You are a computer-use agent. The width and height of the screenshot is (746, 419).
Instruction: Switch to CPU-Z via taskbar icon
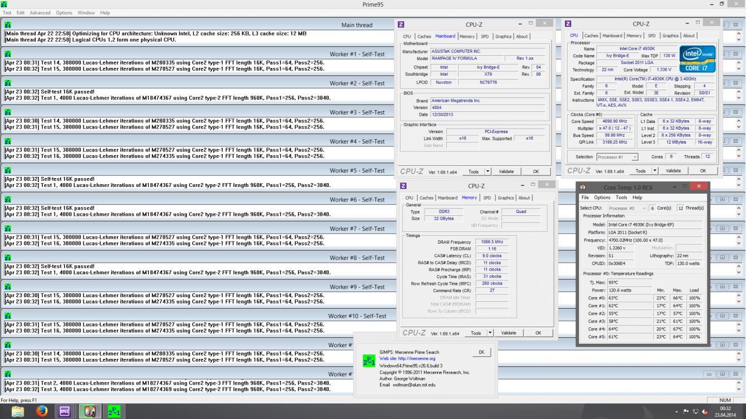[x=65, y=411]
